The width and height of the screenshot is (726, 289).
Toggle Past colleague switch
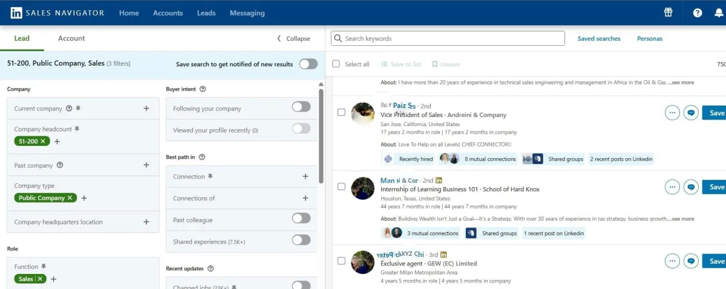(x=301, y=218)
